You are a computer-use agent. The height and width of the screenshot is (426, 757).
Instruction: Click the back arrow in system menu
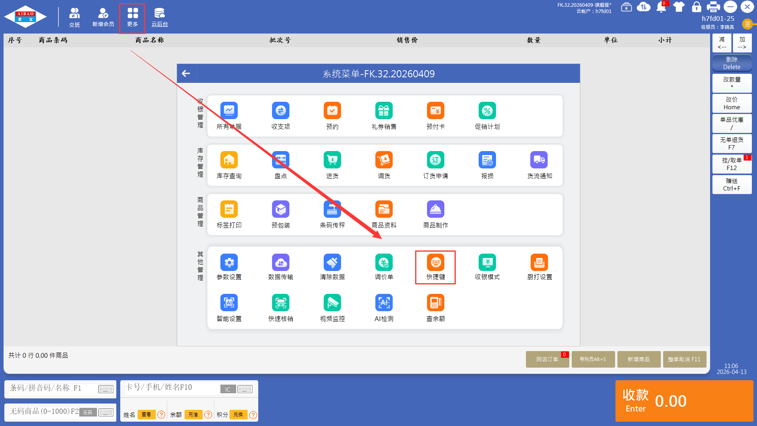186,73
